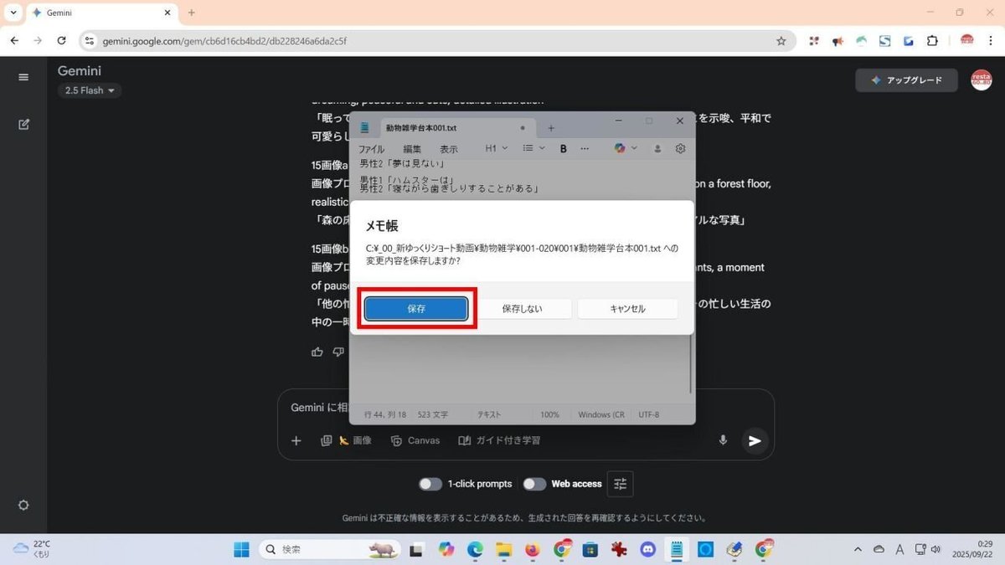This screenshot has height=565, width=1005.
Task: Click 保存 to save the file
Action: click(416, 308)
